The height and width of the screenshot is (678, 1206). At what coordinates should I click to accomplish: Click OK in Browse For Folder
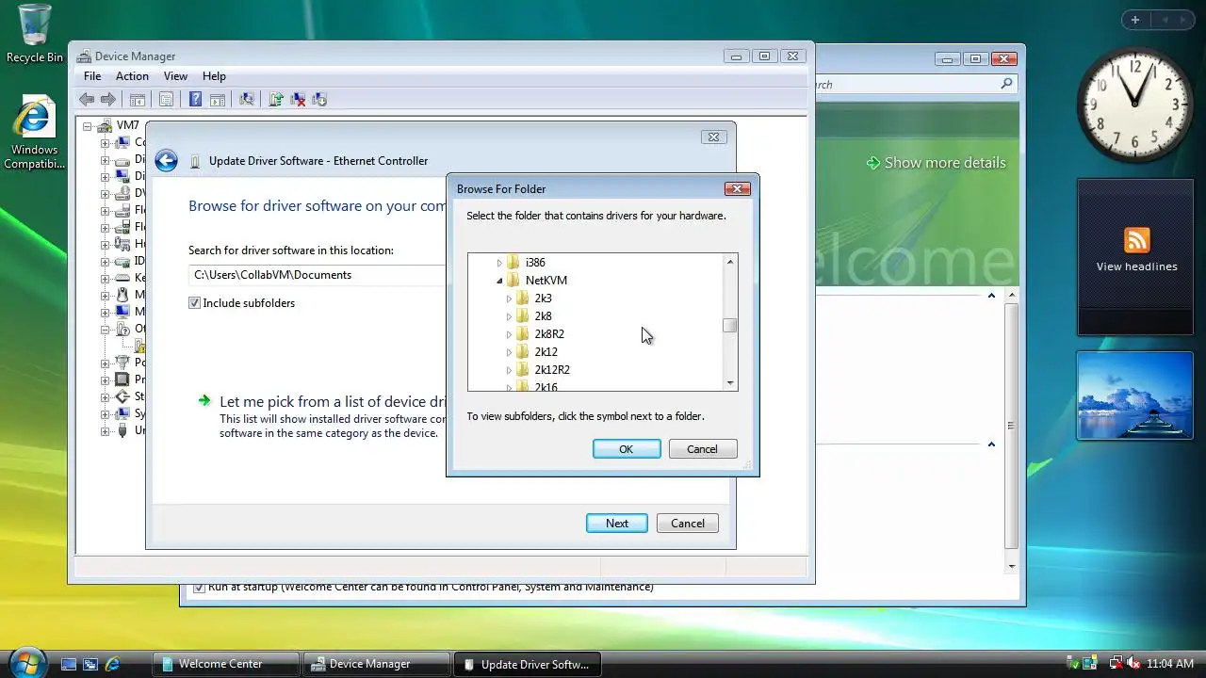[x=627, y=449]
